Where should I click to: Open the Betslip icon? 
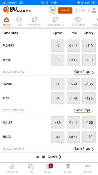pyautogui.click(x=68, y=168)
